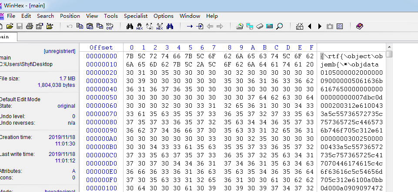This screenshot has width=418, height=192.
Task: Click the magnifying glass analyze icon
Action: [x=280, y=26]
